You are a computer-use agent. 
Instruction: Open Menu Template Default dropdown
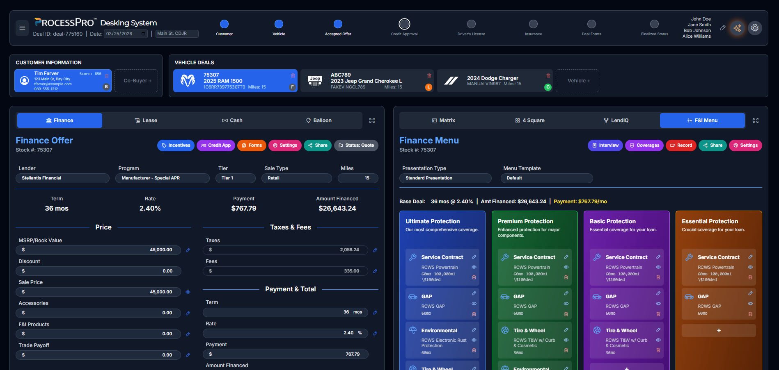(x=547, y=178)
